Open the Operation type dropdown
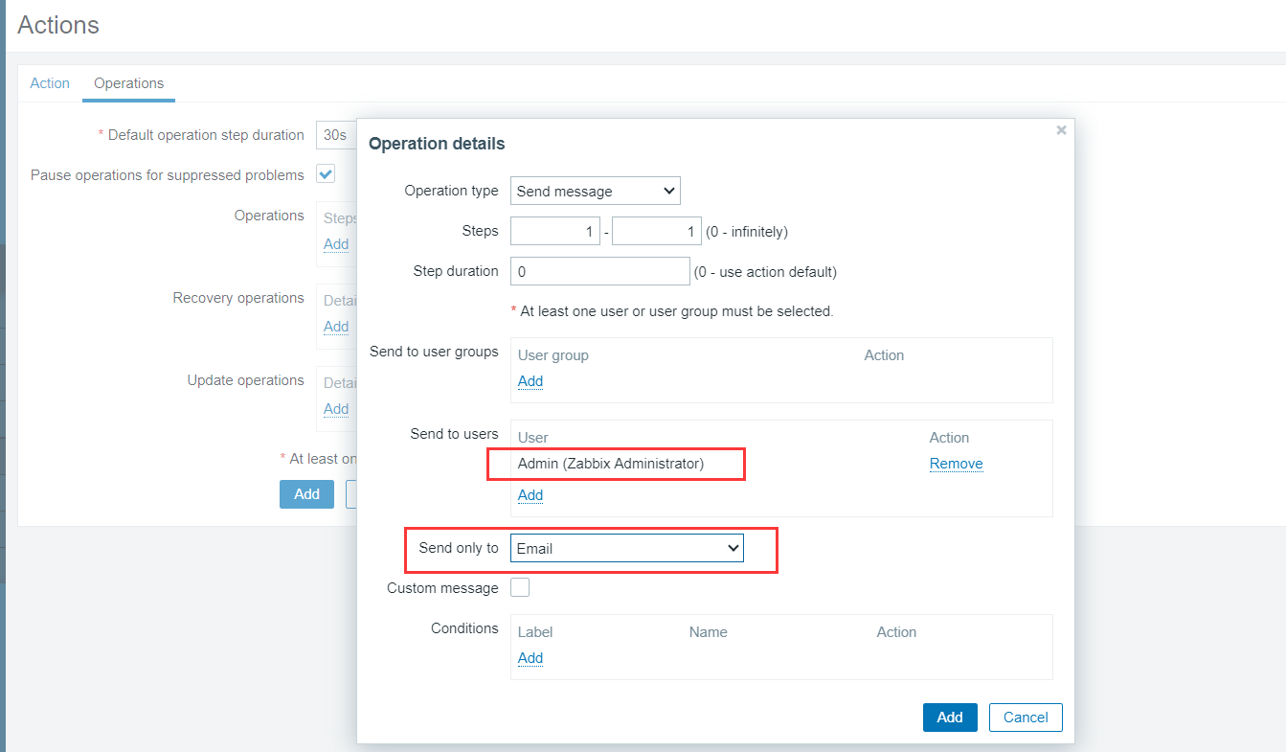This screenshot has width=1286, height=752. [x=595, y=191]
